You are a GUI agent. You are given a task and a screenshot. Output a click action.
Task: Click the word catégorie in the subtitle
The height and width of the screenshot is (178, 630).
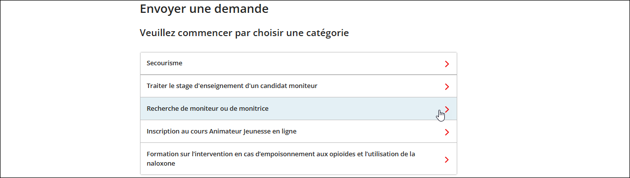pyautogui.click(x=327, y=34)
